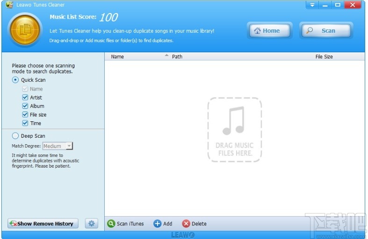Click the Scan iTunes magnifier icon
Screen dimensions: 368x239
(111, 224)
